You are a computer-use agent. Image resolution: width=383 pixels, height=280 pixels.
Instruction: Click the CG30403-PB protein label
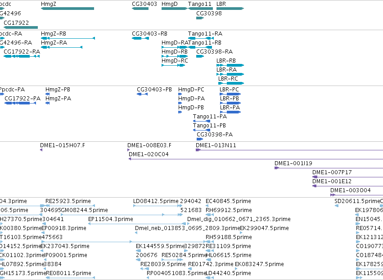click(154, 90)
